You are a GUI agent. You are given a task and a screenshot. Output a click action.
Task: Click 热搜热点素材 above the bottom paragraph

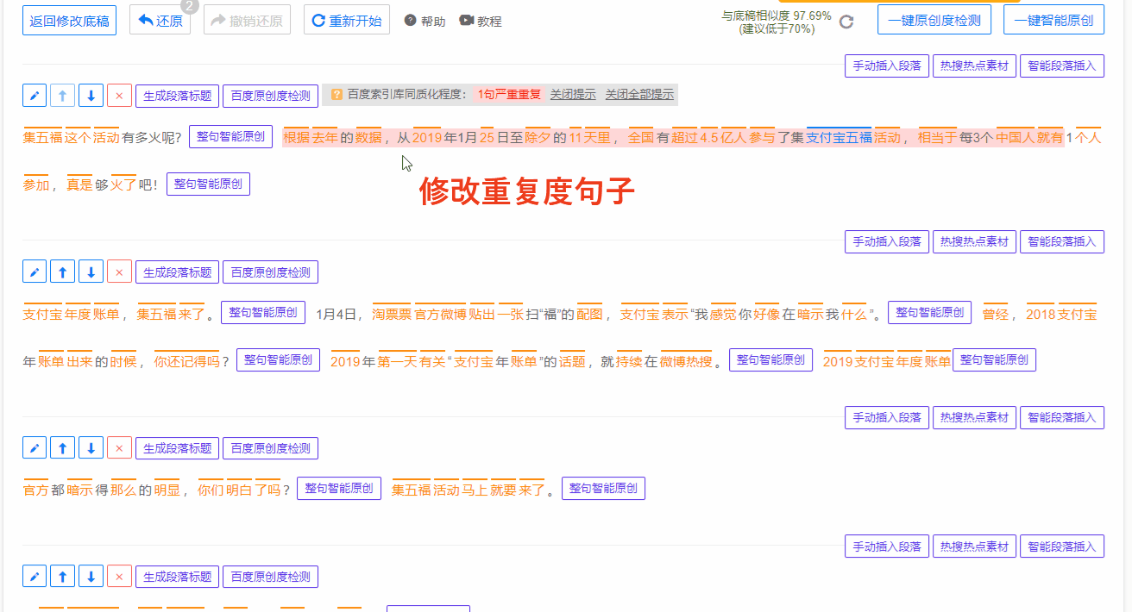click(x=974, y=546)
